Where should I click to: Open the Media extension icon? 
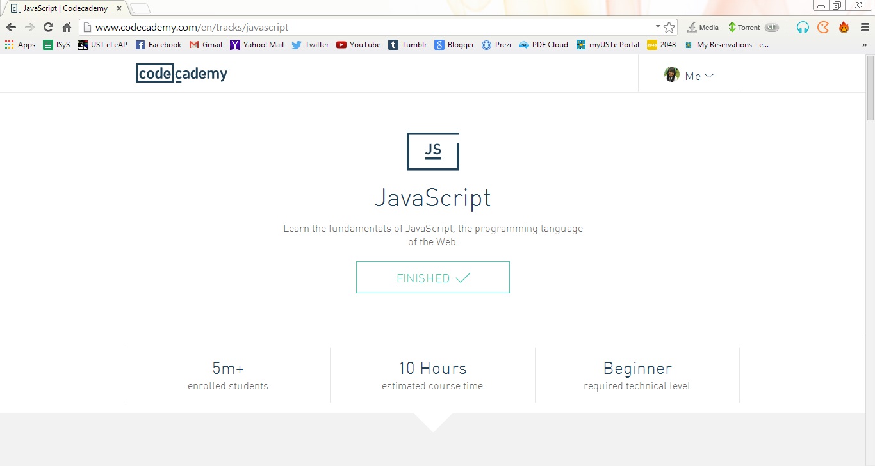(703, 28)
